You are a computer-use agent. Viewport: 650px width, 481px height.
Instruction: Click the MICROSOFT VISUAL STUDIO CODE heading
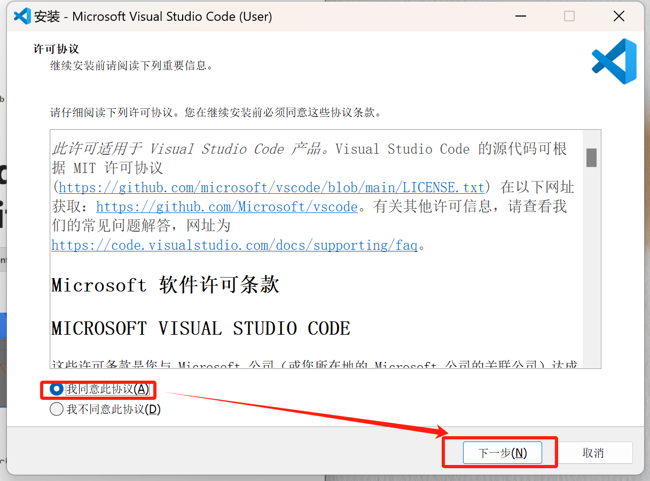click(x=201, y=328)
